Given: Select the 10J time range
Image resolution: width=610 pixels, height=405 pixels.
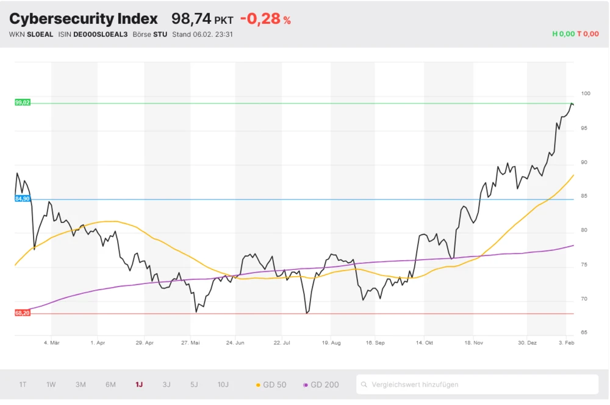Looking at the screenshot, I should tap(223, 385).
